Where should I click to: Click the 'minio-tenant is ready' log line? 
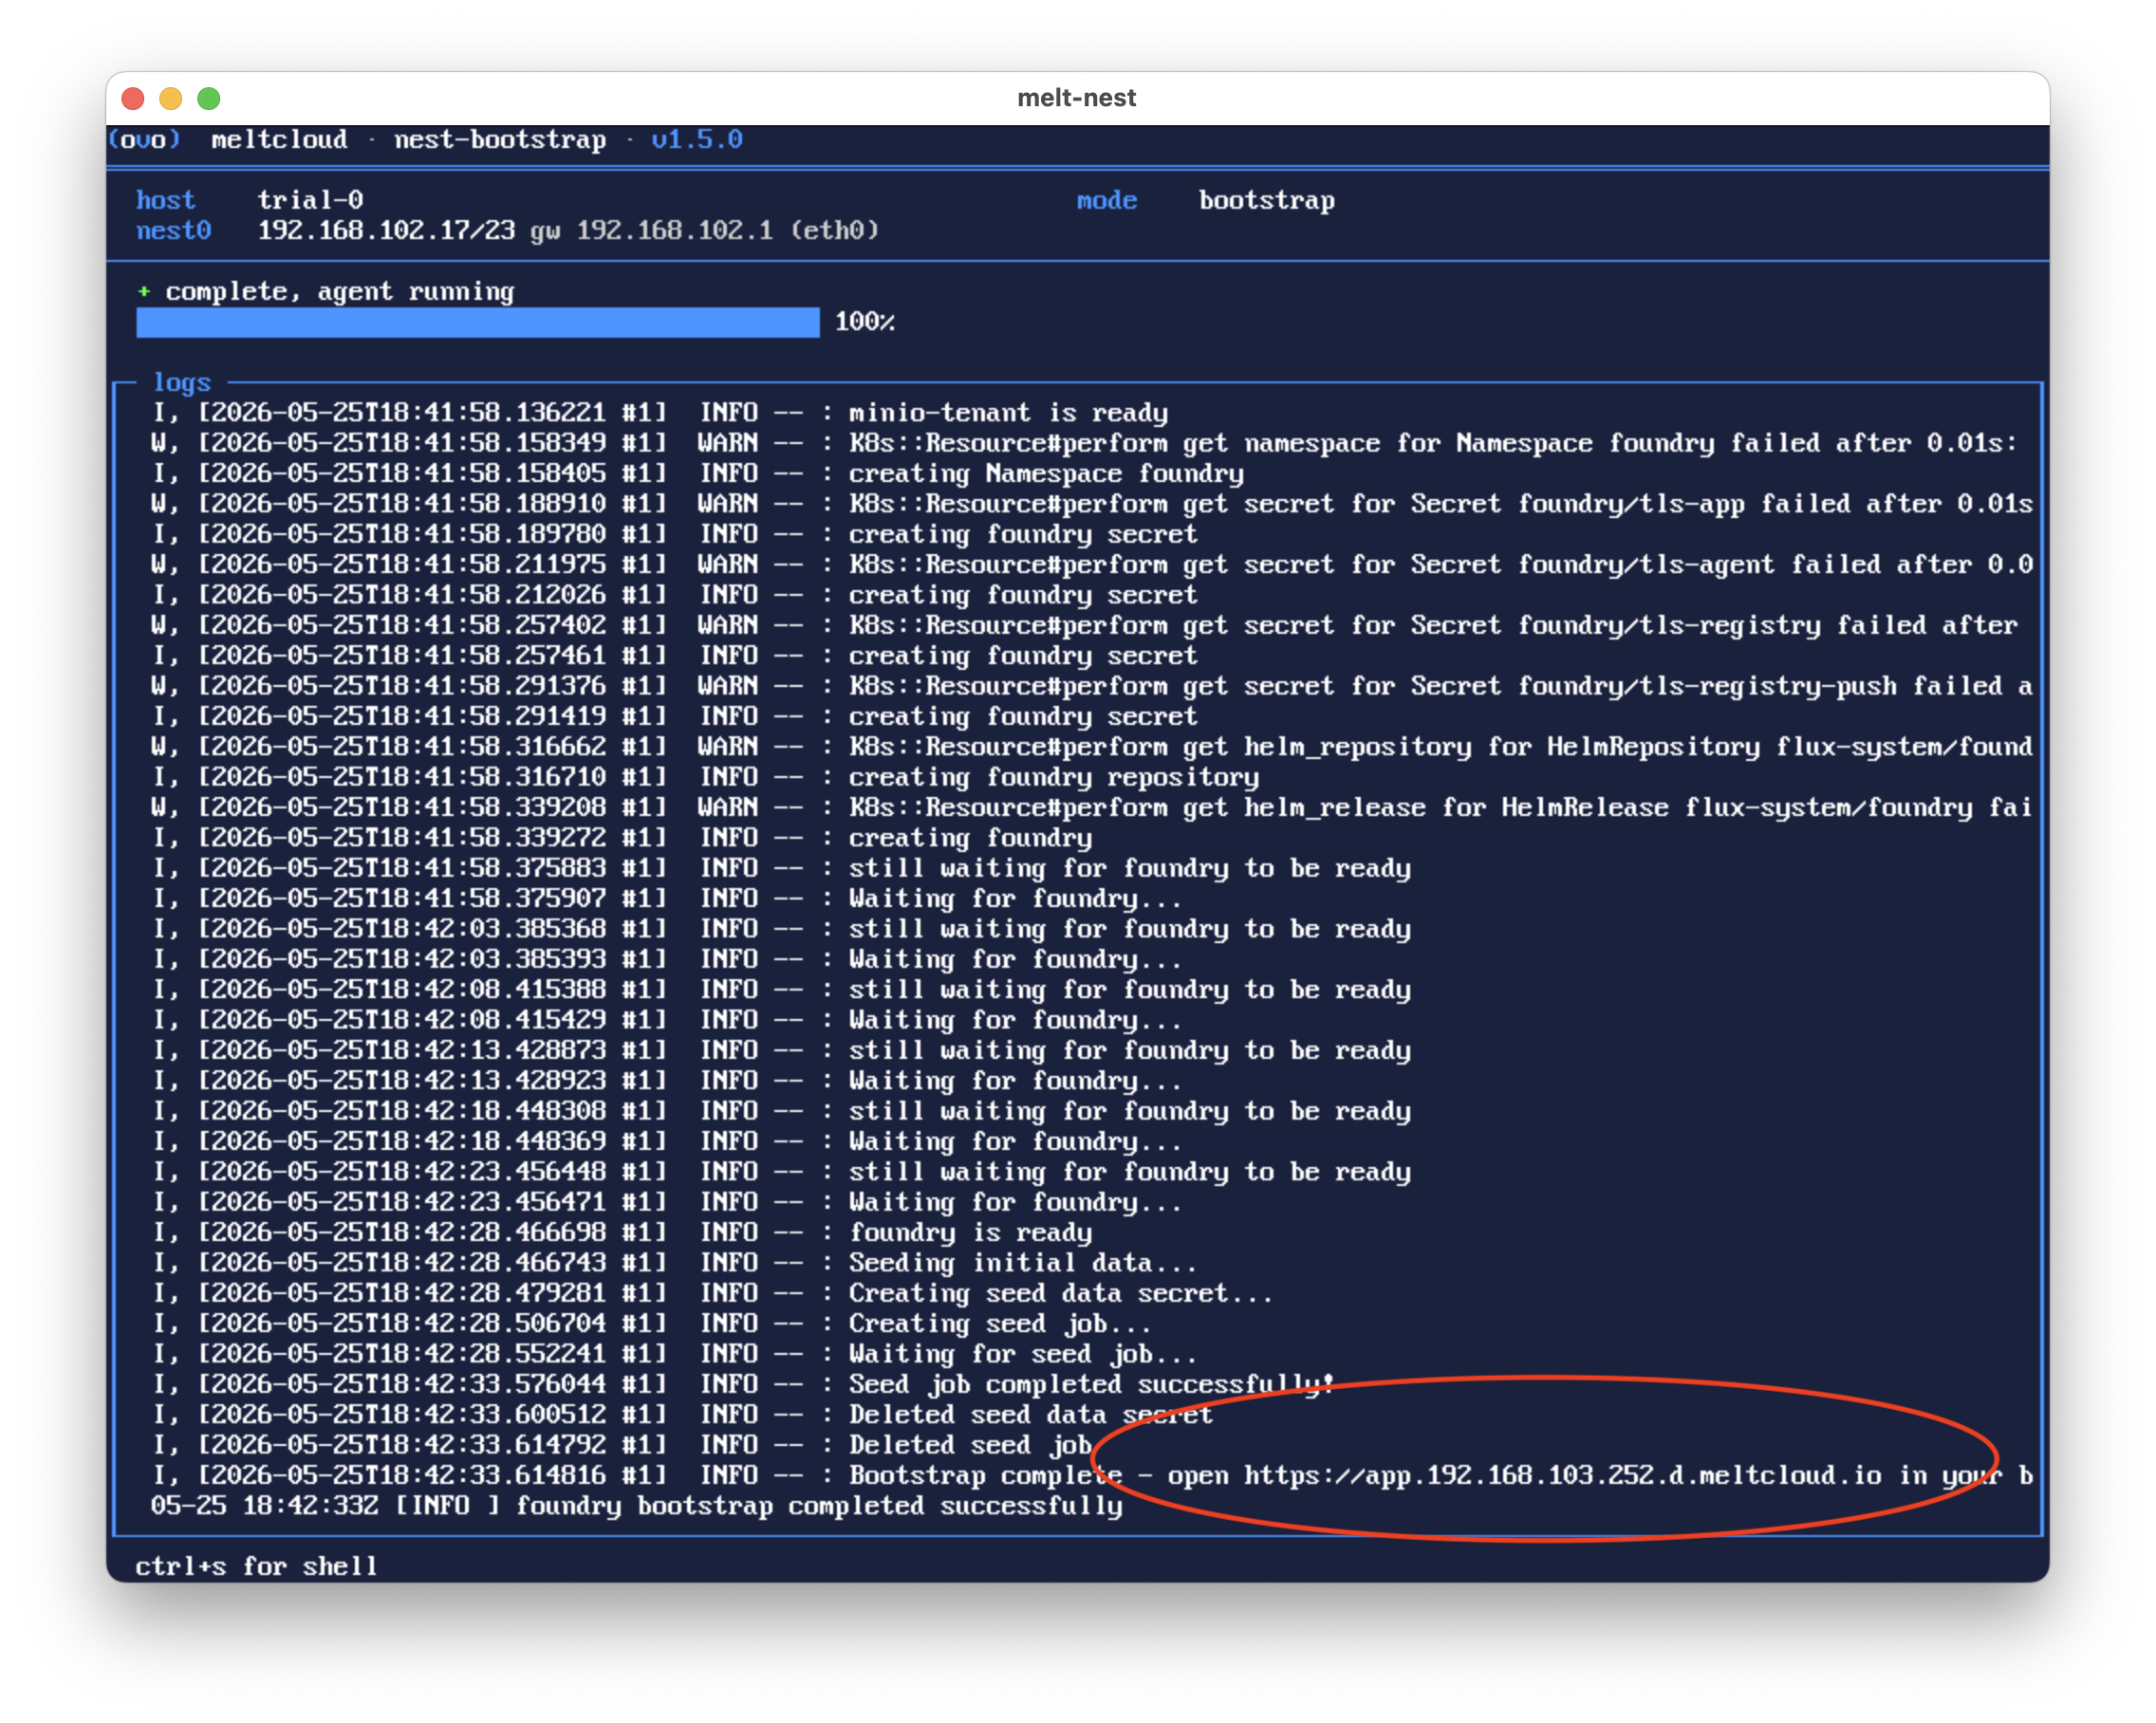660,412
